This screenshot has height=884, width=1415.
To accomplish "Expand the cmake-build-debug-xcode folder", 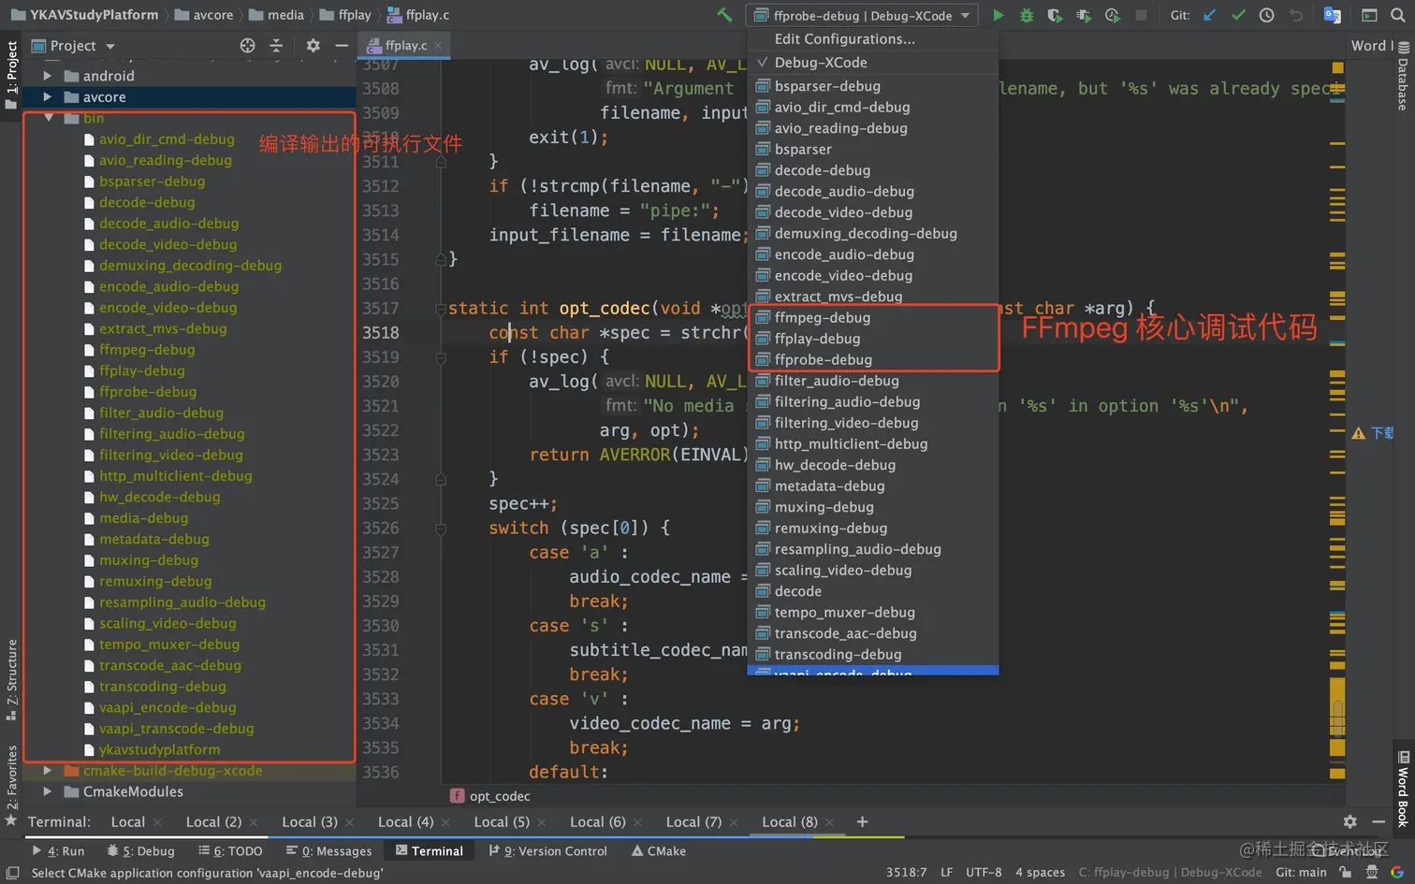I will [47, 770].
